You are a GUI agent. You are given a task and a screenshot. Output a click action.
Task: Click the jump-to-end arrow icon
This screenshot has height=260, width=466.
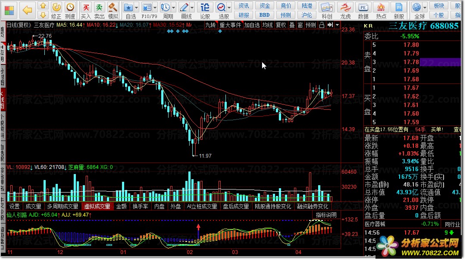pyautogui.click(x=330, y=25)
